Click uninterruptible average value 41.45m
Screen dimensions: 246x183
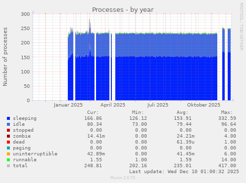coord(186,154)
